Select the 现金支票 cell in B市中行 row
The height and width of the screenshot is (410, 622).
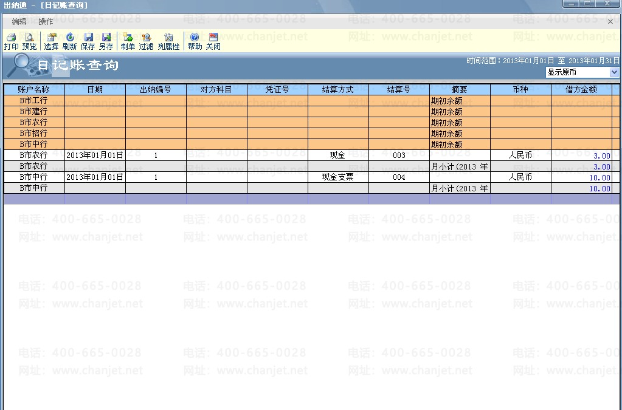point(338,177)
